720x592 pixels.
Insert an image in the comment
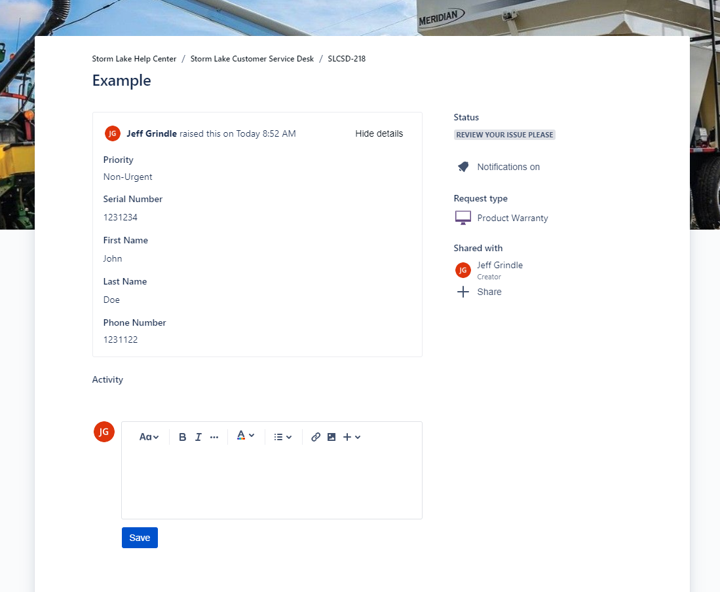coord(332,437)
